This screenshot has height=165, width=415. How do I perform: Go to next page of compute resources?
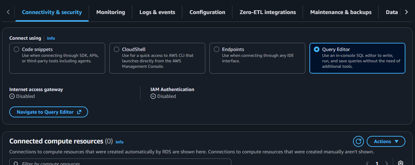pos(387,163)
